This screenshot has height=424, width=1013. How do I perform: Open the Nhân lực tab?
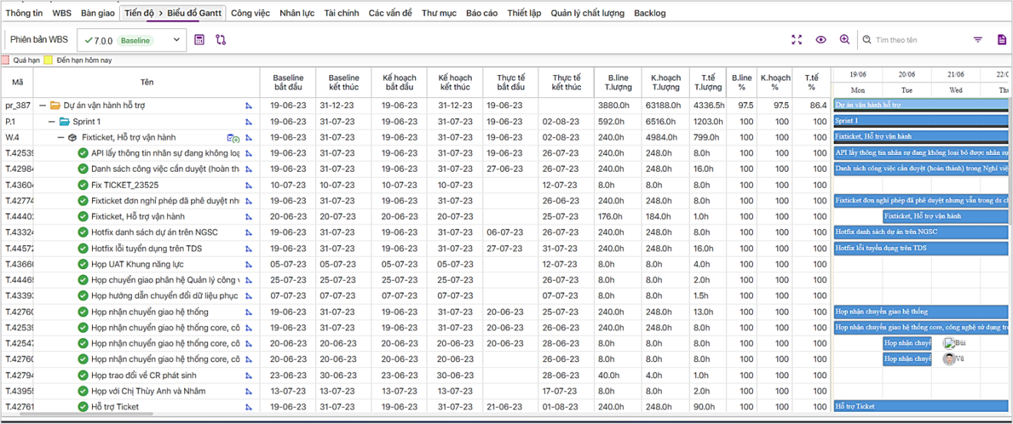(x=297, y=13)
